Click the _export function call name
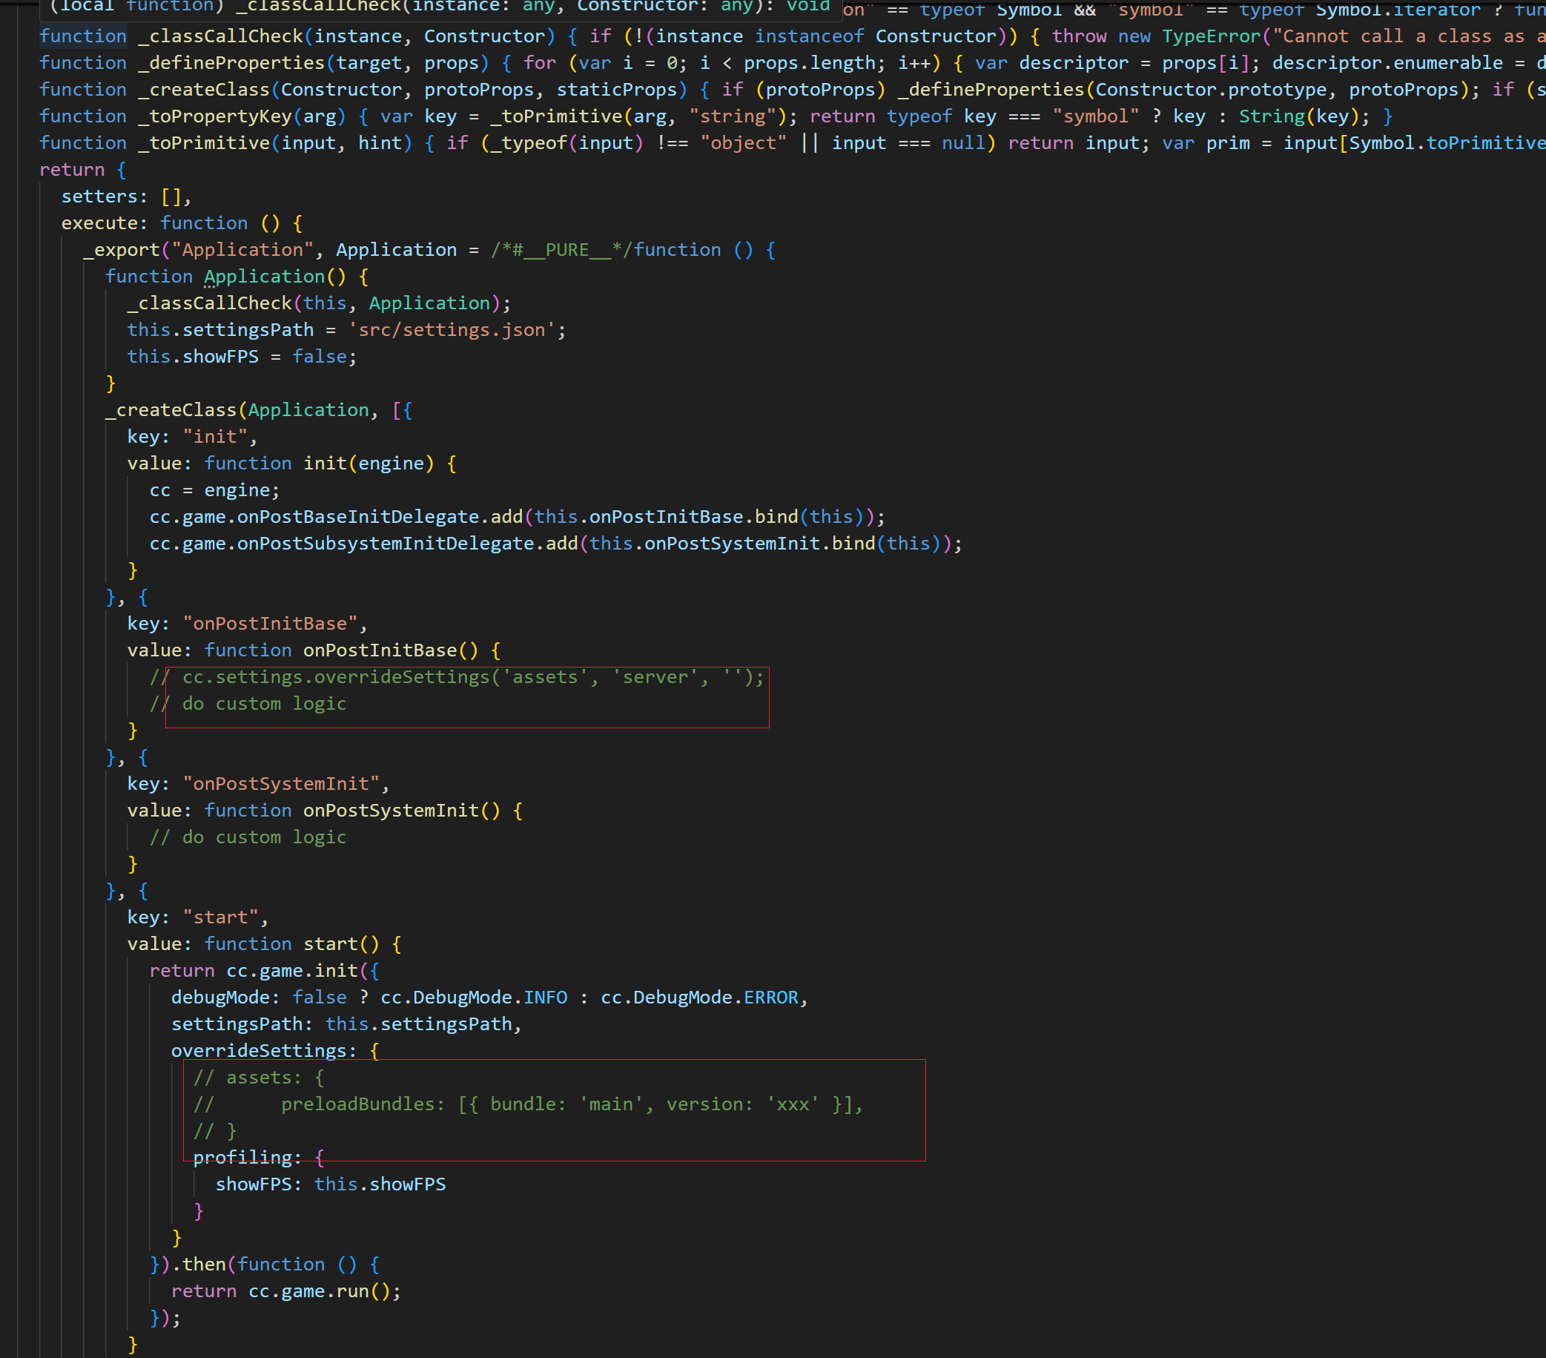The height and width of the screenshot is (1358, 1546). coord(121,250)
